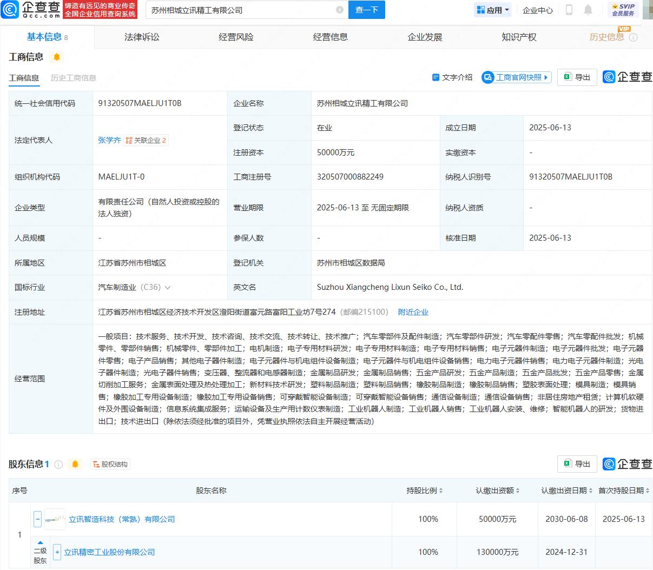Open notifications bell in header
Screen dimensions: 653x570
coord(588,10)
